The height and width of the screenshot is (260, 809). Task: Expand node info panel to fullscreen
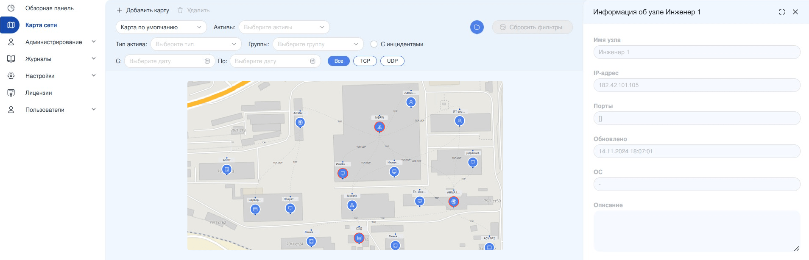782,12
